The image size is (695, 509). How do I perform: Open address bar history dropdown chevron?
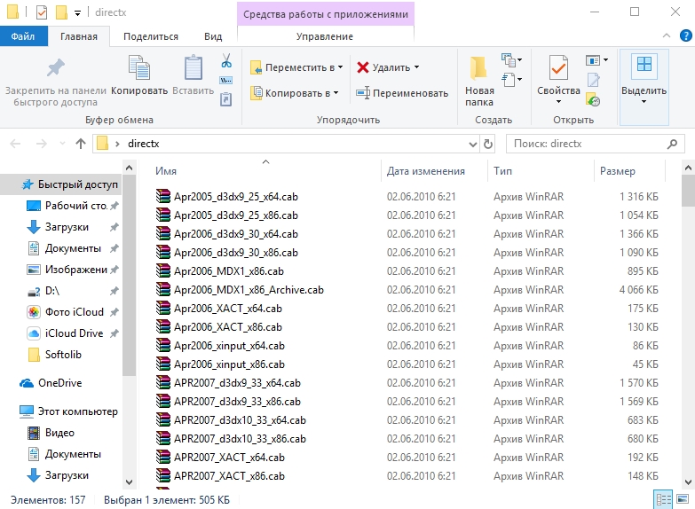point(473,144)
